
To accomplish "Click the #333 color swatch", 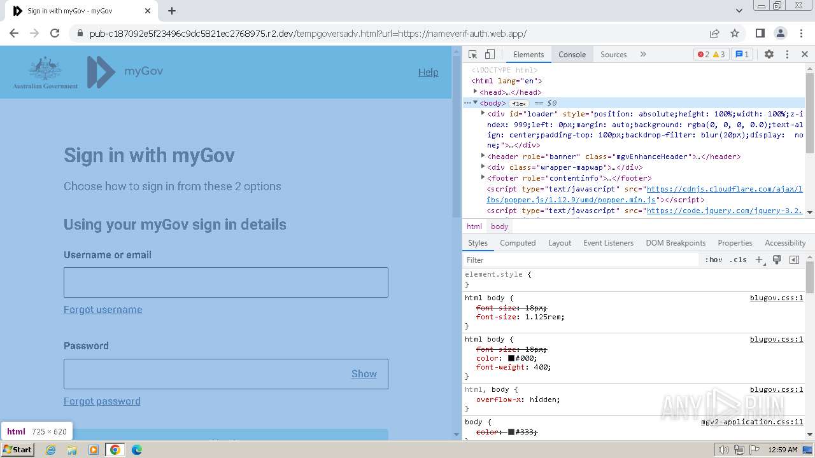I will coord(511,432).
